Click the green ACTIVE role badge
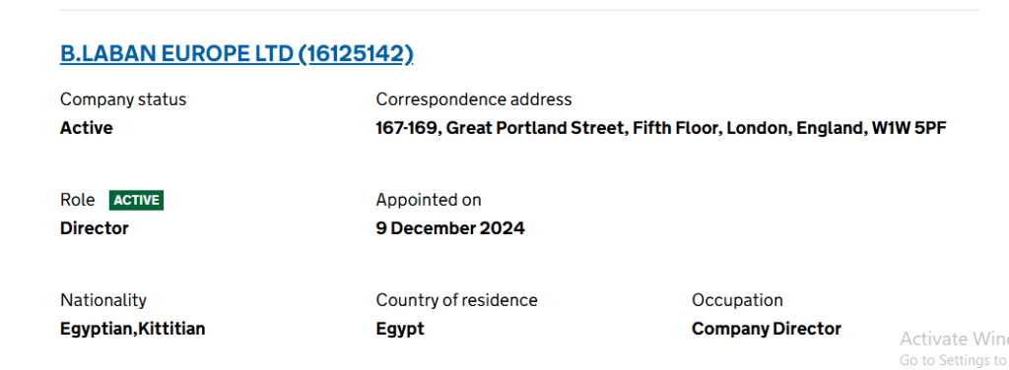1009x370 pixels. (x=136, y=200)
